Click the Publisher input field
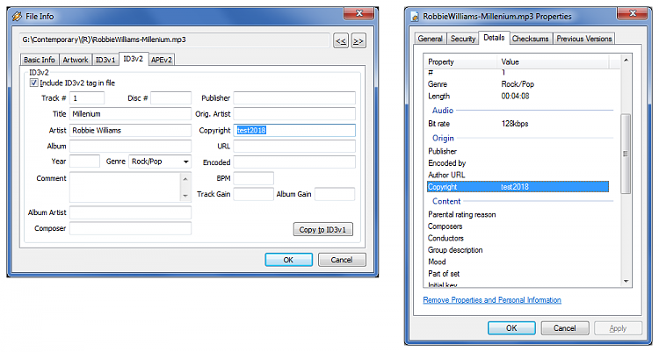Viewport: 659px width, 352px height. click(x=294, y=97)
